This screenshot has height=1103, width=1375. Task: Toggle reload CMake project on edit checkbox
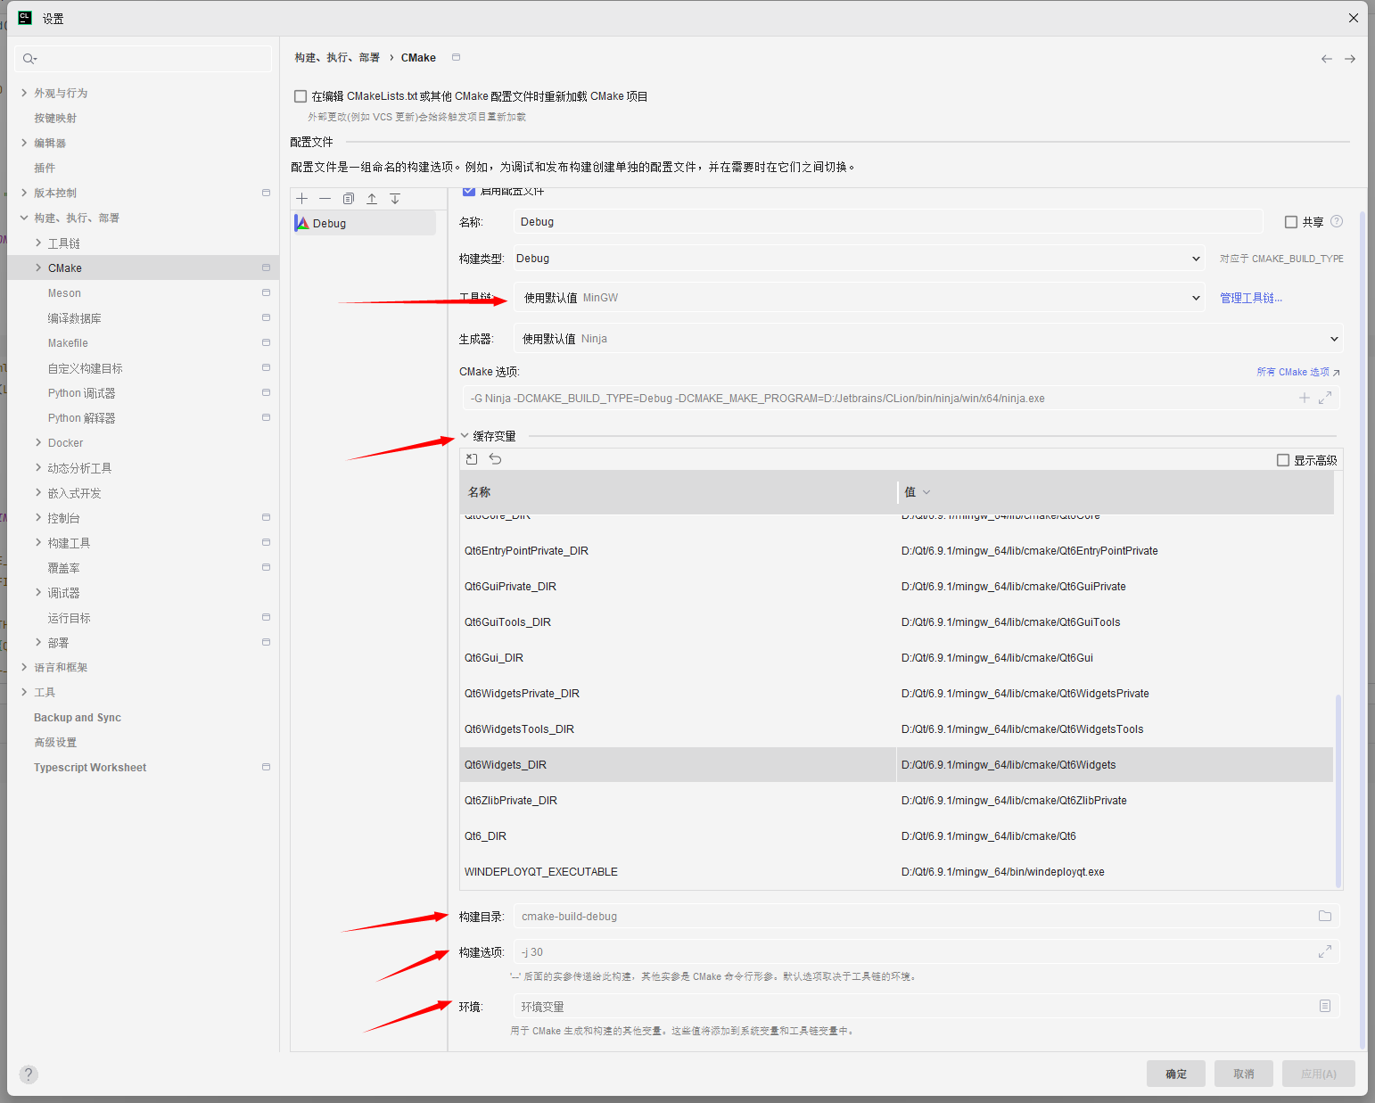pos(301,96)
